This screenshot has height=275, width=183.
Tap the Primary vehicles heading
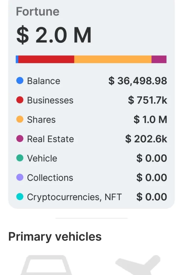pyautogui.click(x=55, y=237)
